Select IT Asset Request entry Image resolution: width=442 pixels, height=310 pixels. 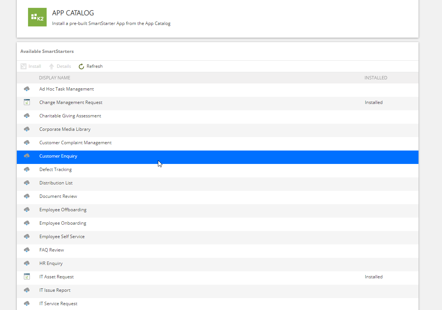pos(218,278)
